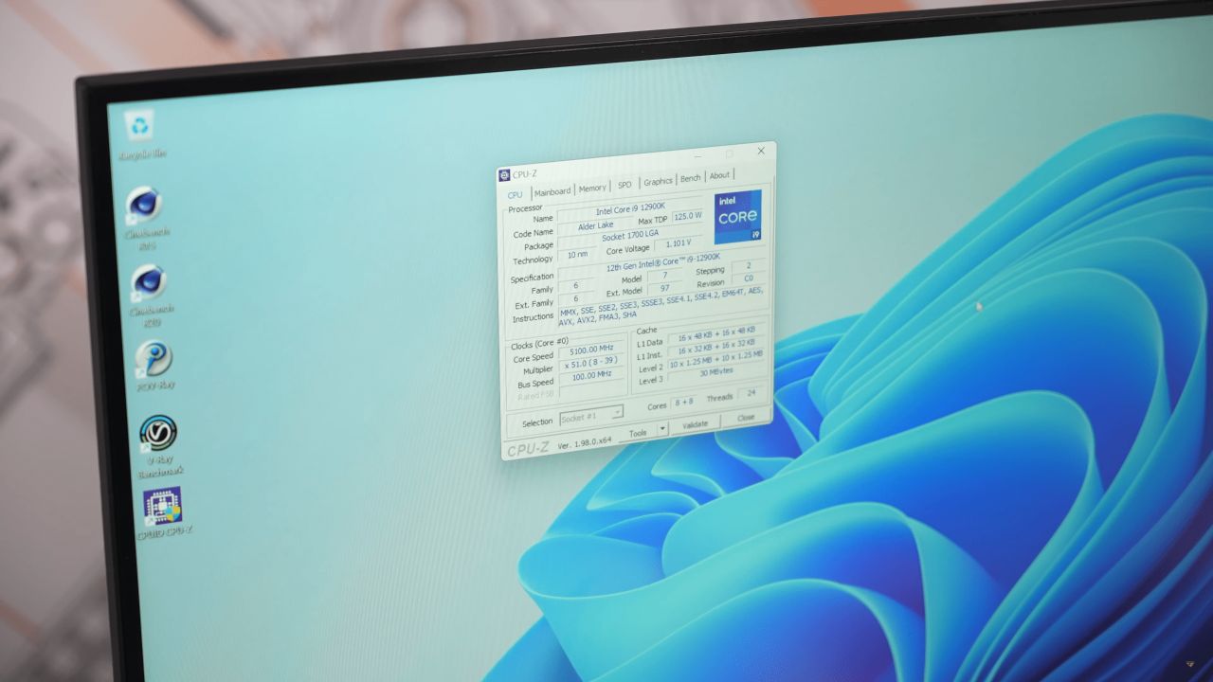Click the Stepping value 2
Screen dimensions: 1213x682
[x=748, y=267]
